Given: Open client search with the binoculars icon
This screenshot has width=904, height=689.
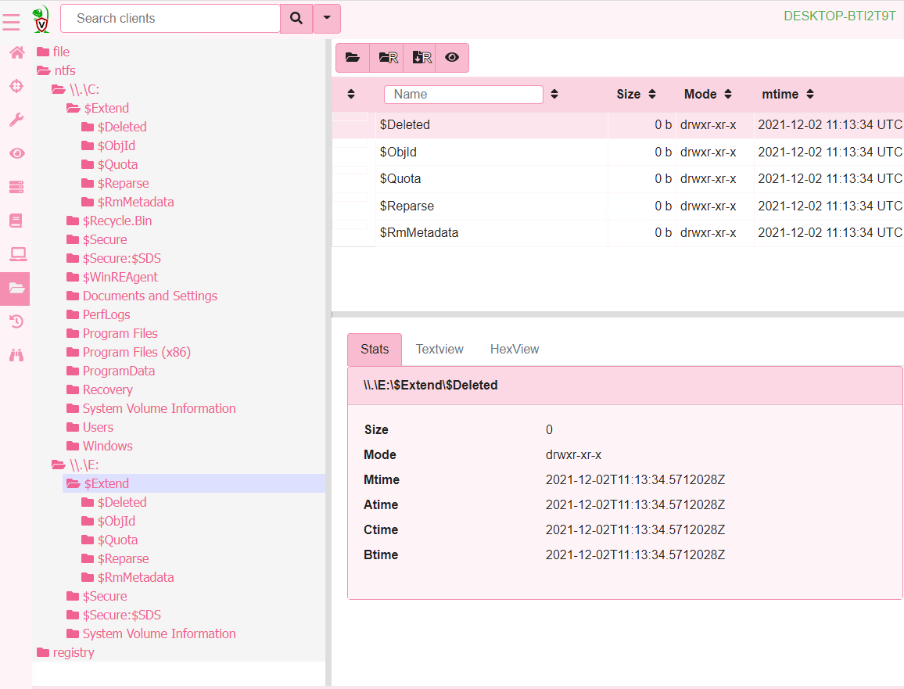Looking at the screenshot, I should coord(16,355).
